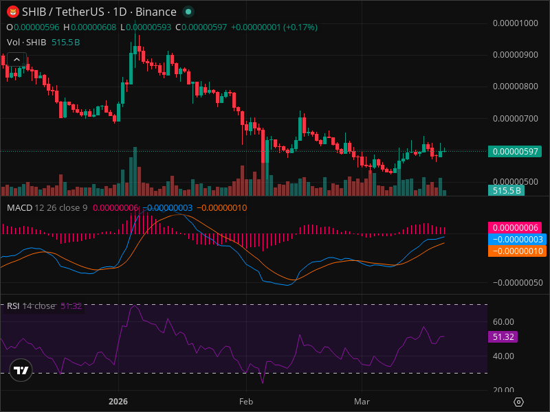
Task: Click orange signal value label −0.00000010
Action: coord(517,251)
